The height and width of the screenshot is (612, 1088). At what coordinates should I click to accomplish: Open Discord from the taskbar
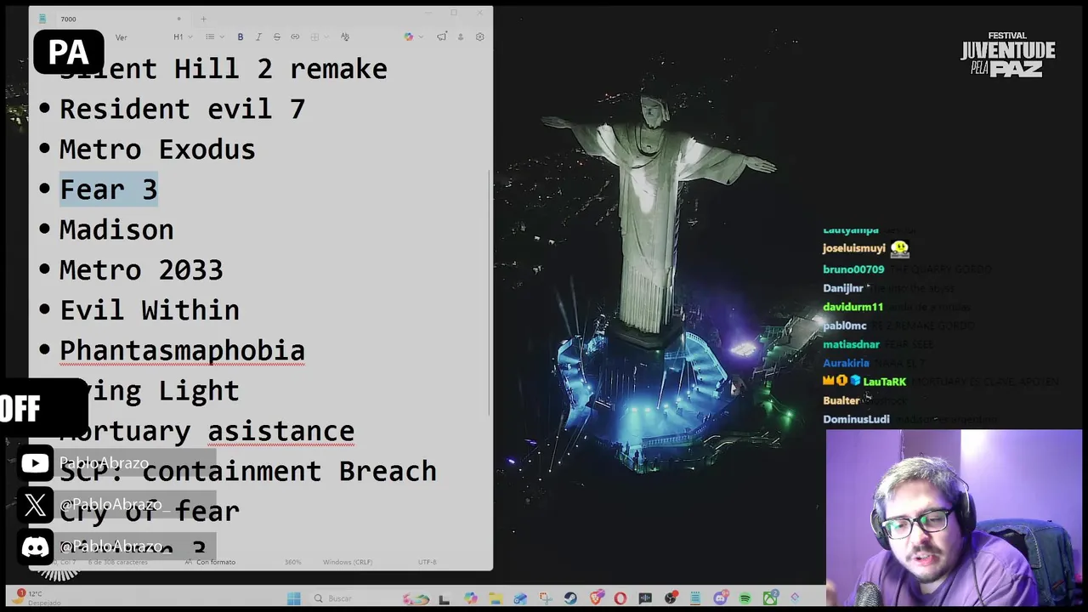pos(721,598)
